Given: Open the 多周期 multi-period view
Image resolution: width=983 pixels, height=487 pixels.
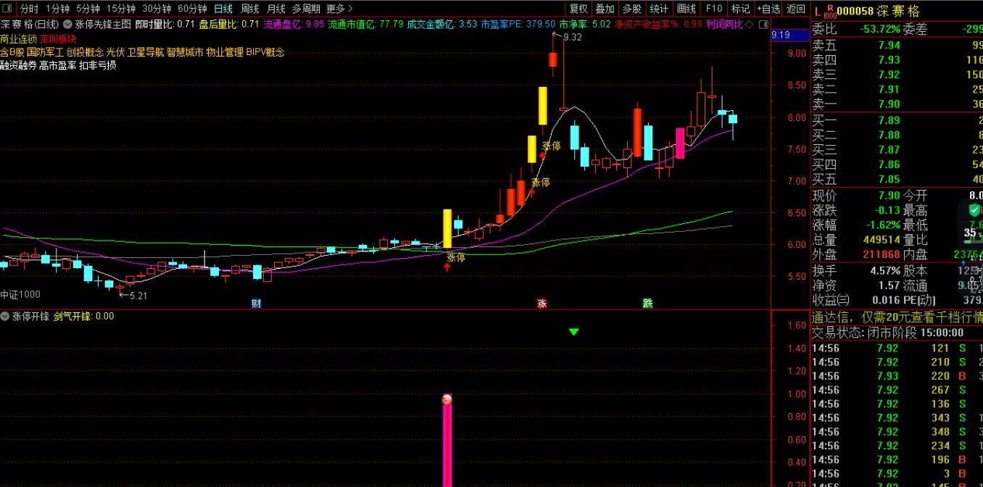Looking at the screenshot, I should pyautogui.click(x=306, y=9).
